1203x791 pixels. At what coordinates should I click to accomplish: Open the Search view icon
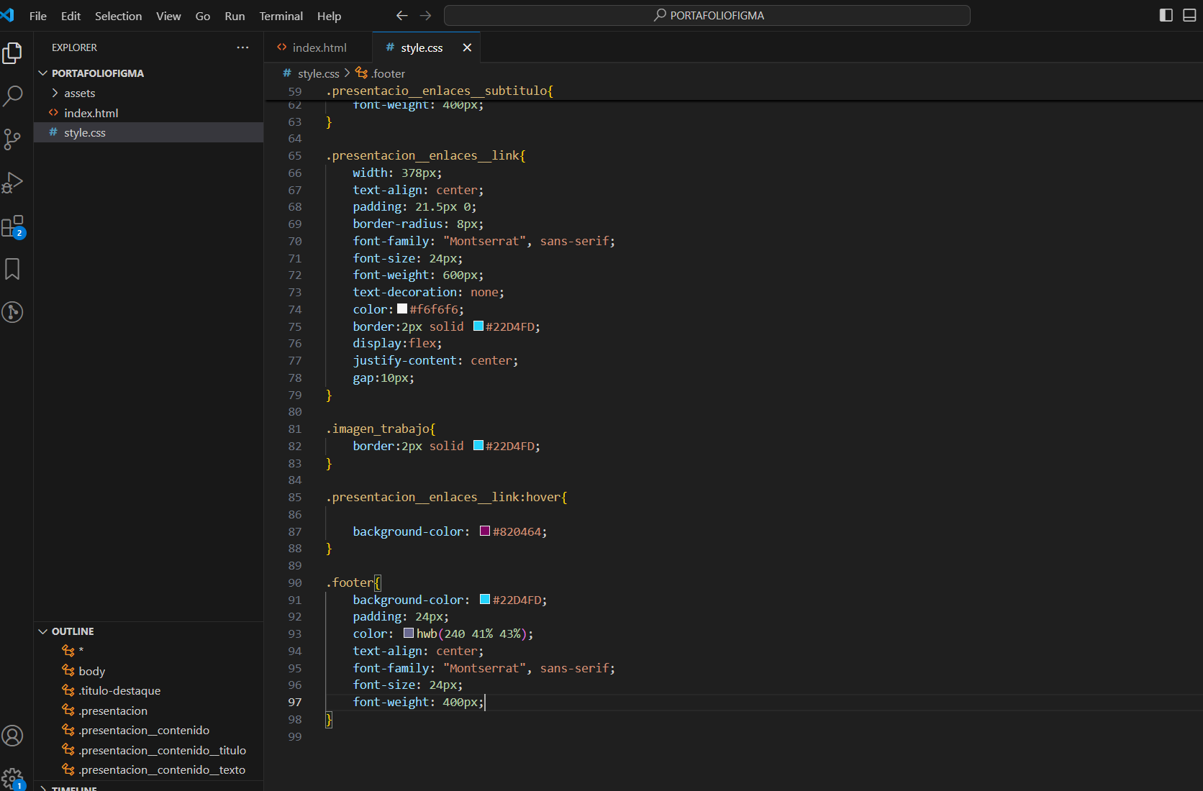13,96
